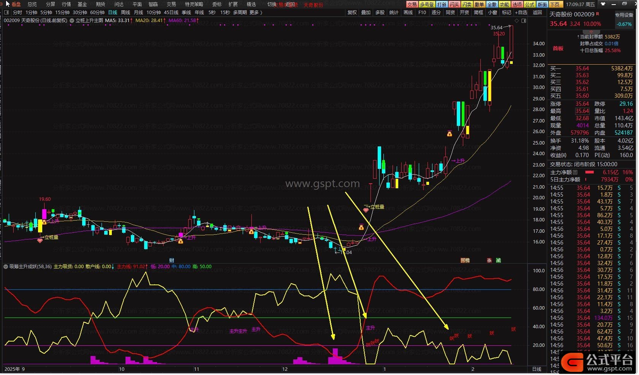Click the +自选 add-to-watchlist button
This screenshot has width=639, height=375.
[521, 13]
